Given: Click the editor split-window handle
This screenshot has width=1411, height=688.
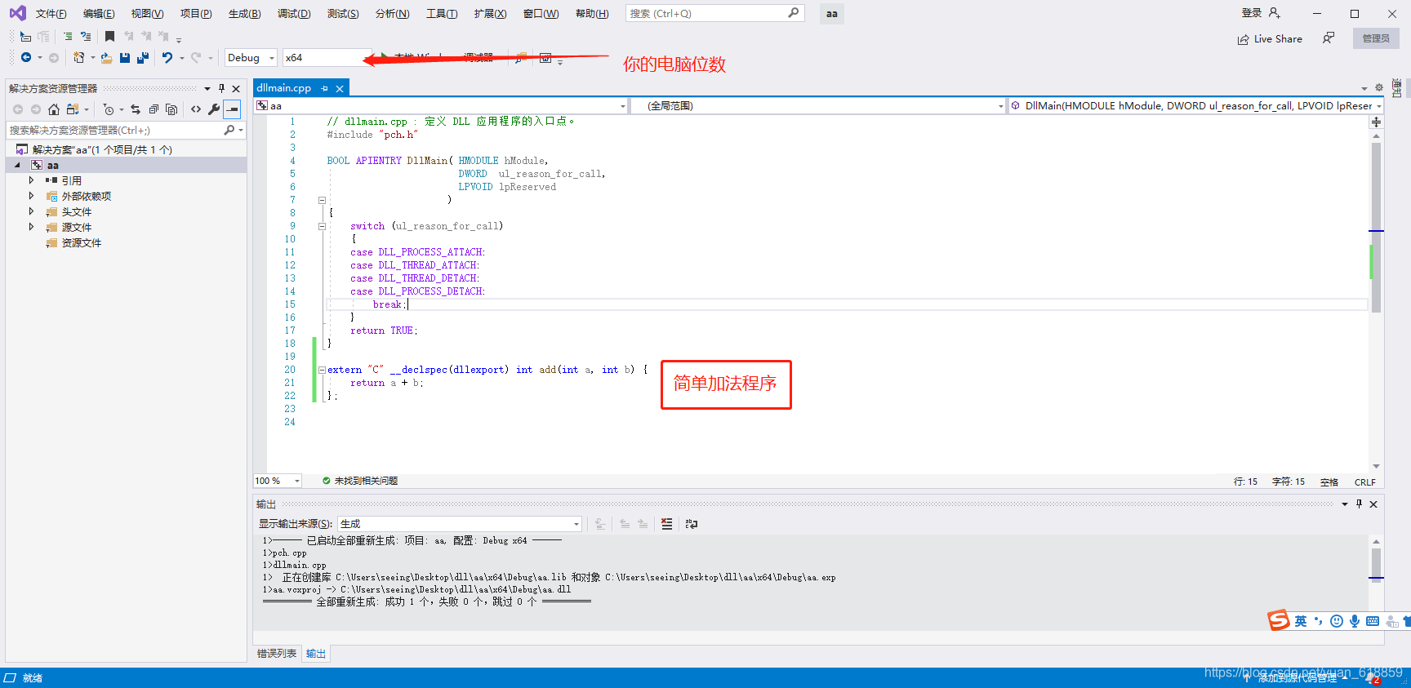Looking at the screenshot, I should click(x=1376, y=122).
